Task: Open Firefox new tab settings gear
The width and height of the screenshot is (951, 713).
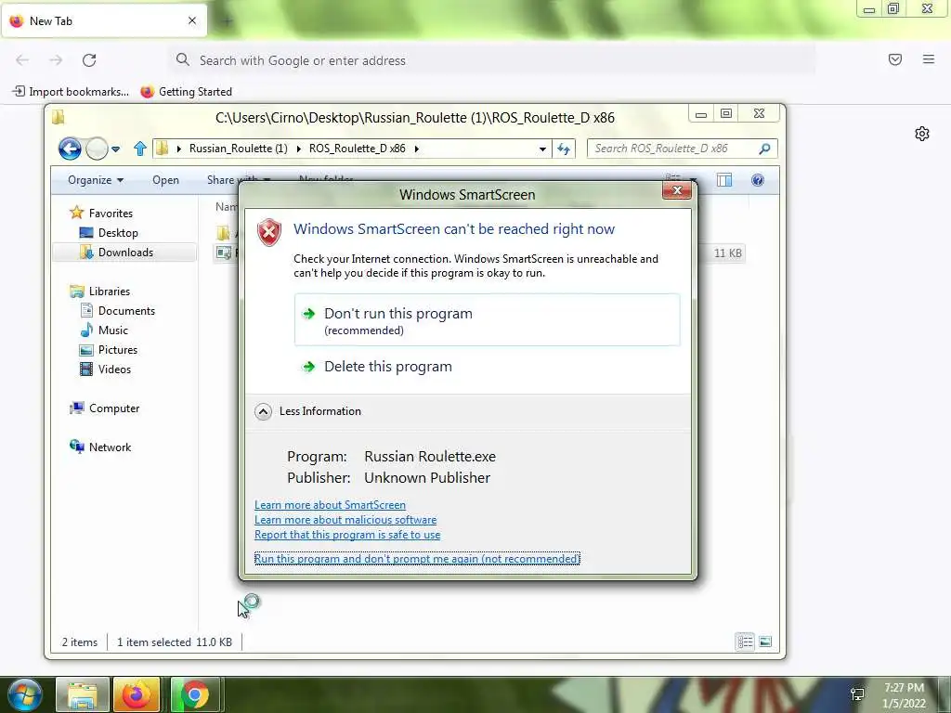Action: click(x=922, y=134)
